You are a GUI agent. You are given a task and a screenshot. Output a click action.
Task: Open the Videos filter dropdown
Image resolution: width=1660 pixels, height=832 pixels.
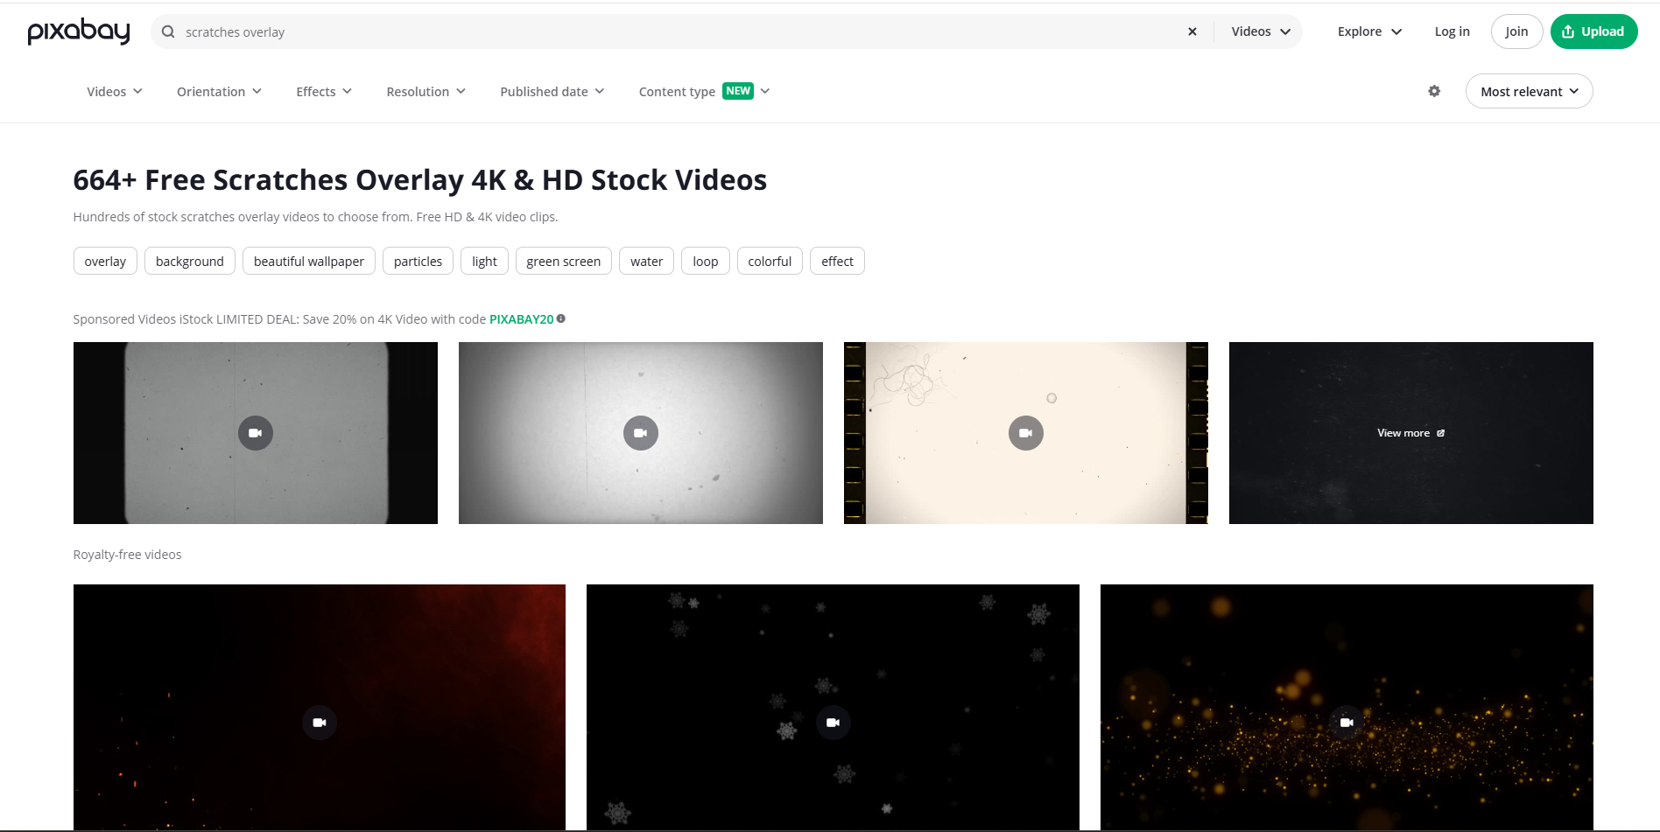click(115, 92)
